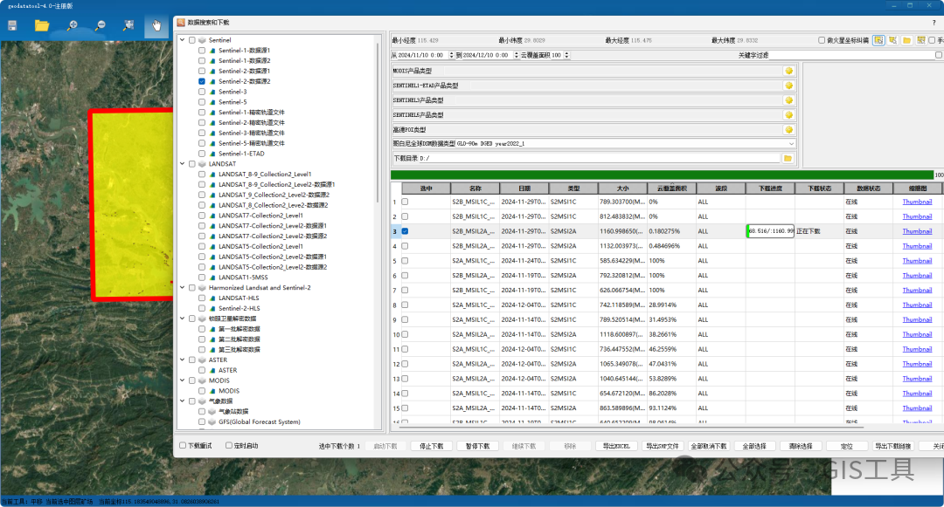Enable the 下载重试 checkbox
This screenshot has height=507, width=944.
pos(183,446)
